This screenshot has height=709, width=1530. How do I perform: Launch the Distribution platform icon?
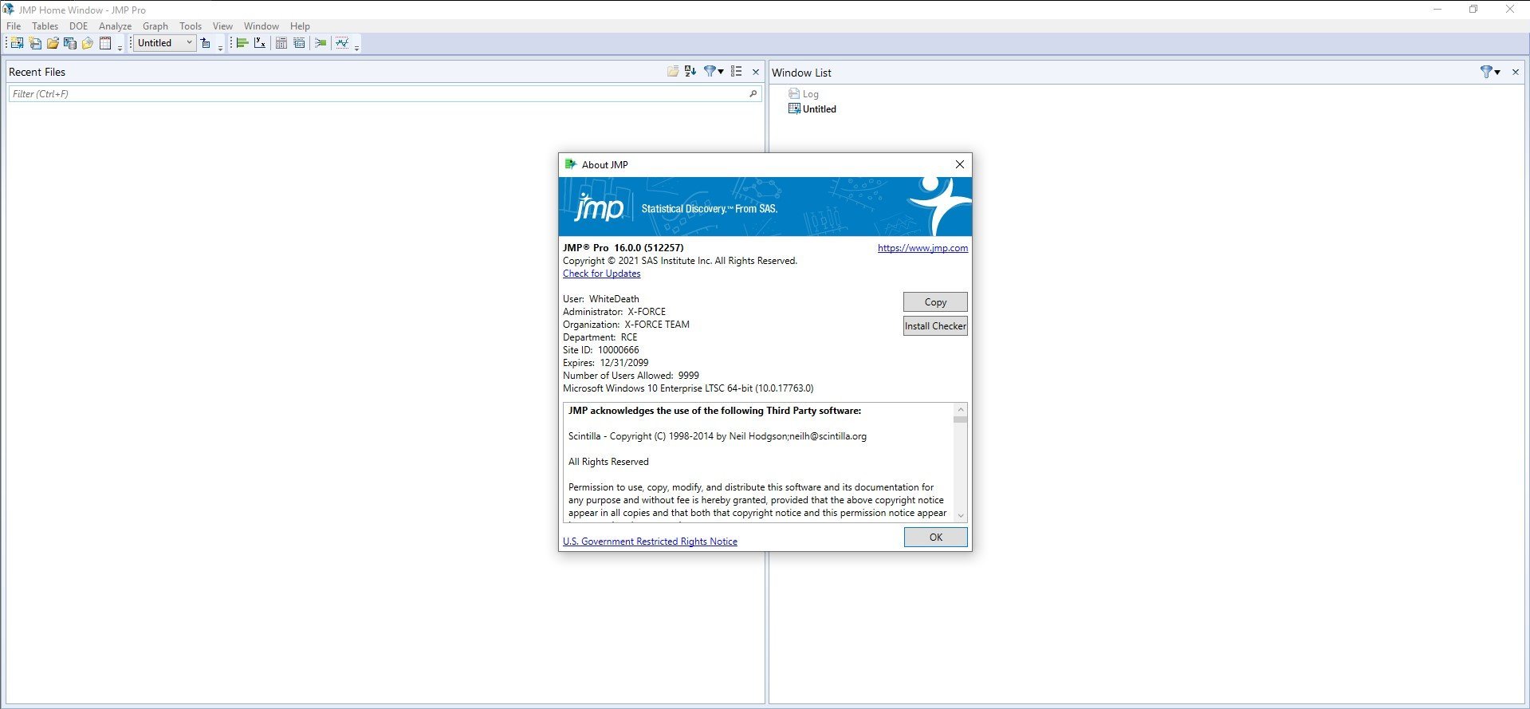(242, 43)
